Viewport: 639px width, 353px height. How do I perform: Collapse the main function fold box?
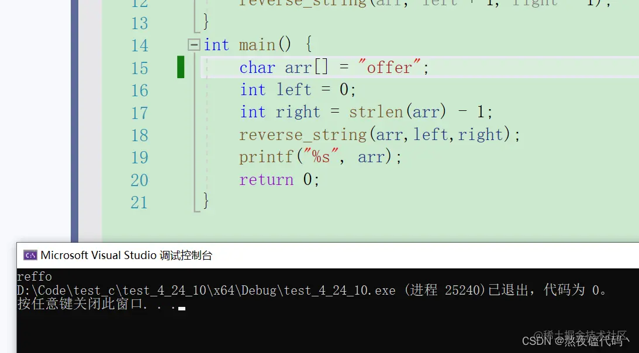194,45
